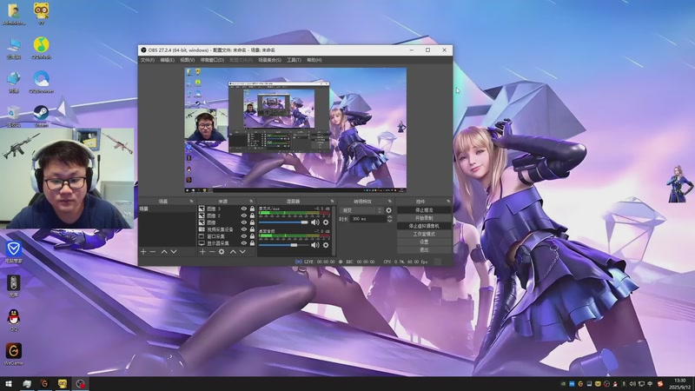Open the View (视图) menu
Image resolution: width=695 pixels, height=391 pixels.
[x=188, y=60]
